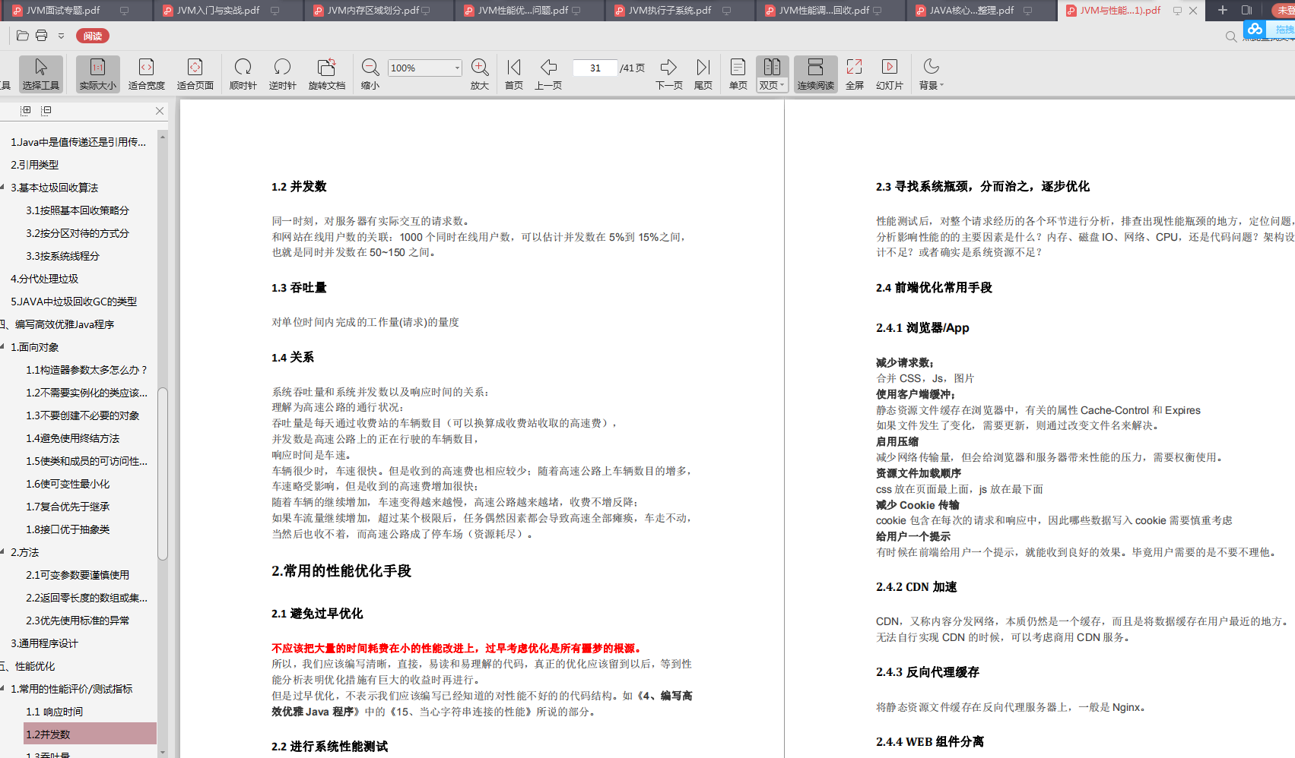1295x758 pixels.
Task: Click the cloud 拖拽 widget icon
Action: (1255, 29)
